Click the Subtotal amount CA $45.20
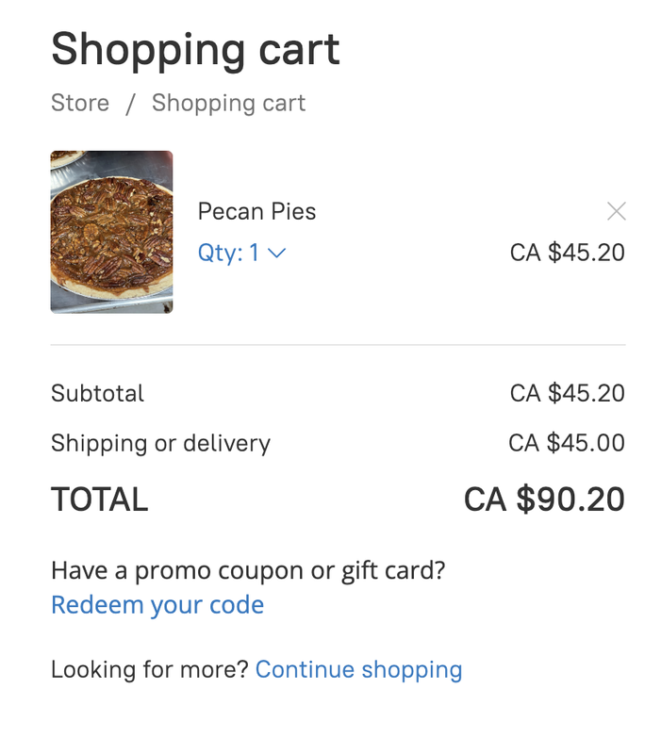Screen dimensions: 661x754 coord(567,393)
